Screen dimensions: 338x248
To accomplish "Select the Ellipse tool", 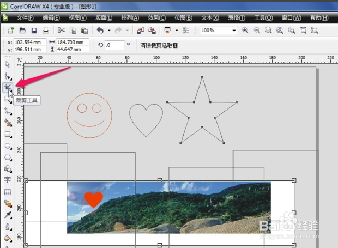I will click(8, 146).
